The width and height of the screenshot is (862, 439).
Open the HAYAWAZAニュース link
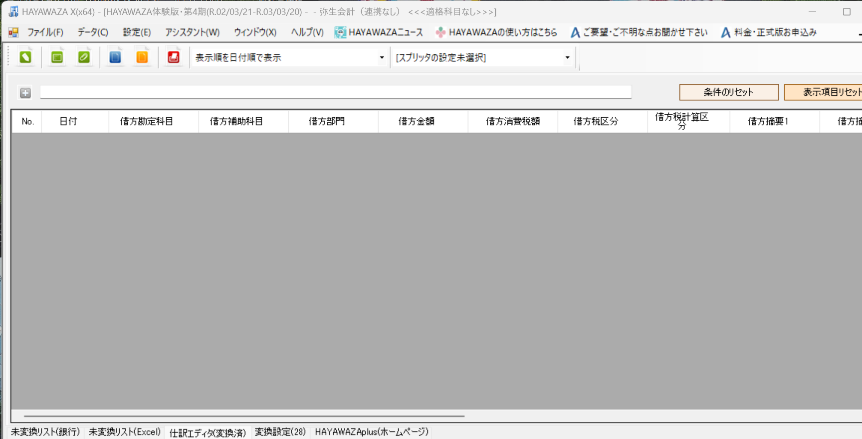[386, 32]
